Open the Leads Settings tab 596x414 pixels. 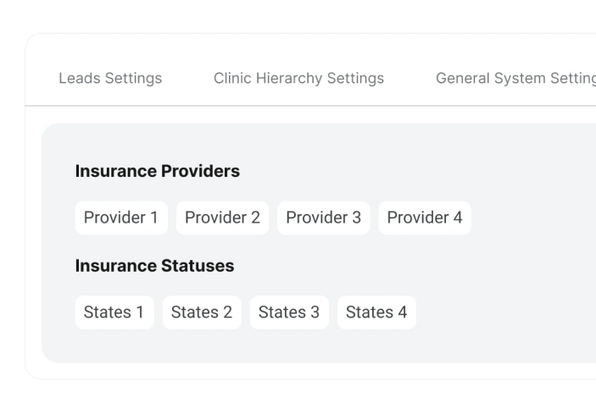[110, 79]
